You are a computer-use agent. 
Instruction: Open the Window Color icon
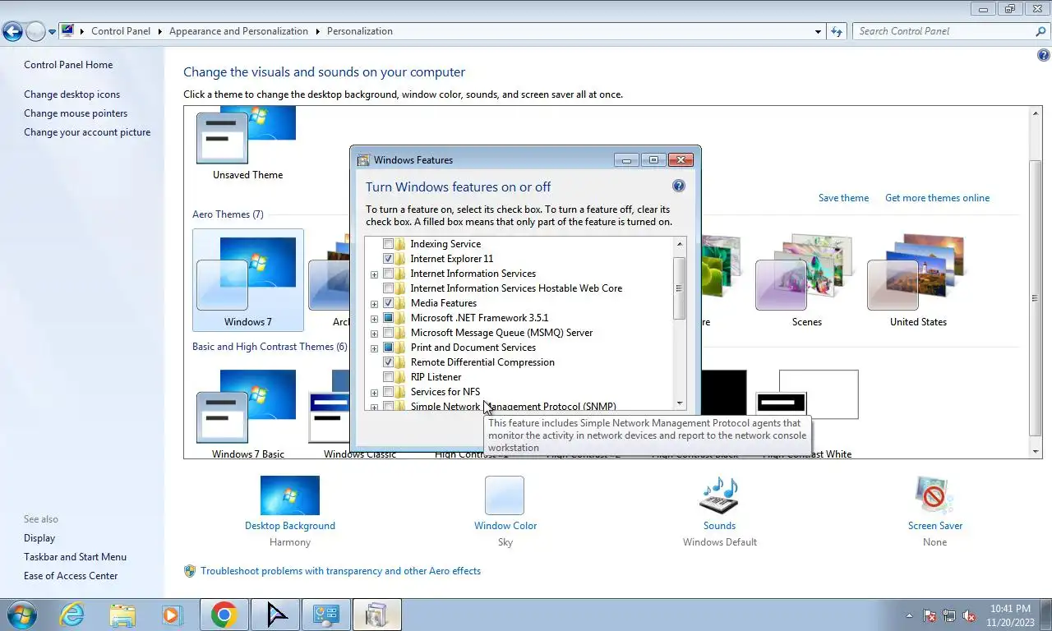[505, 495]
